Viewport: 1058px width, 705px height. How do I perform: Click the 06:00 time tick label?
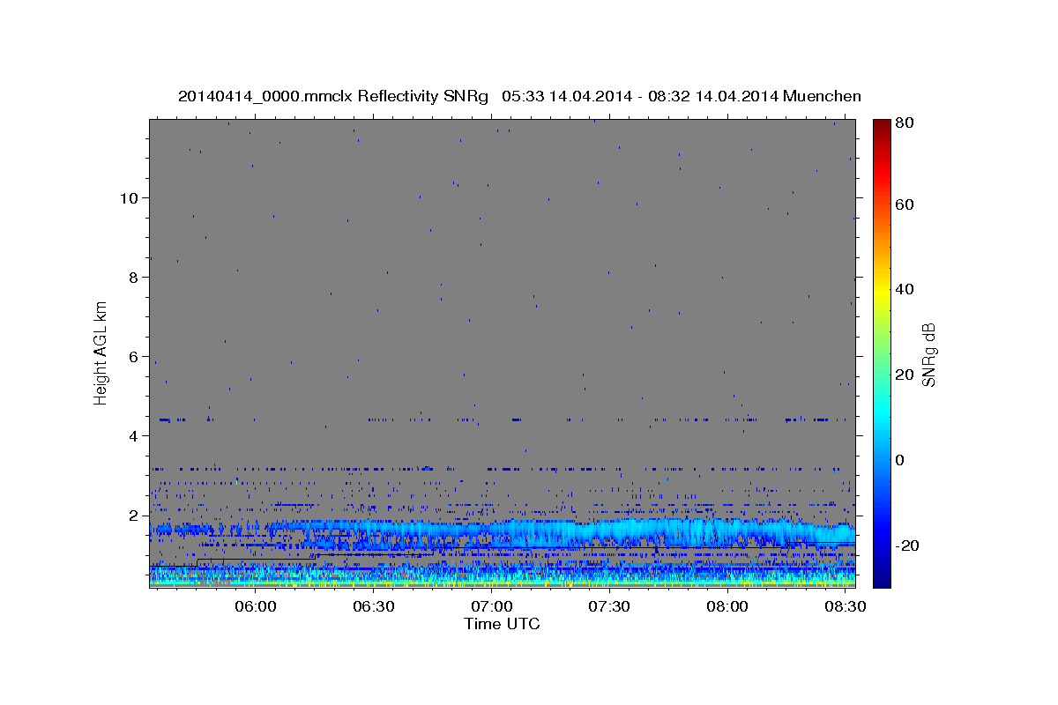[x=257, y=607]
